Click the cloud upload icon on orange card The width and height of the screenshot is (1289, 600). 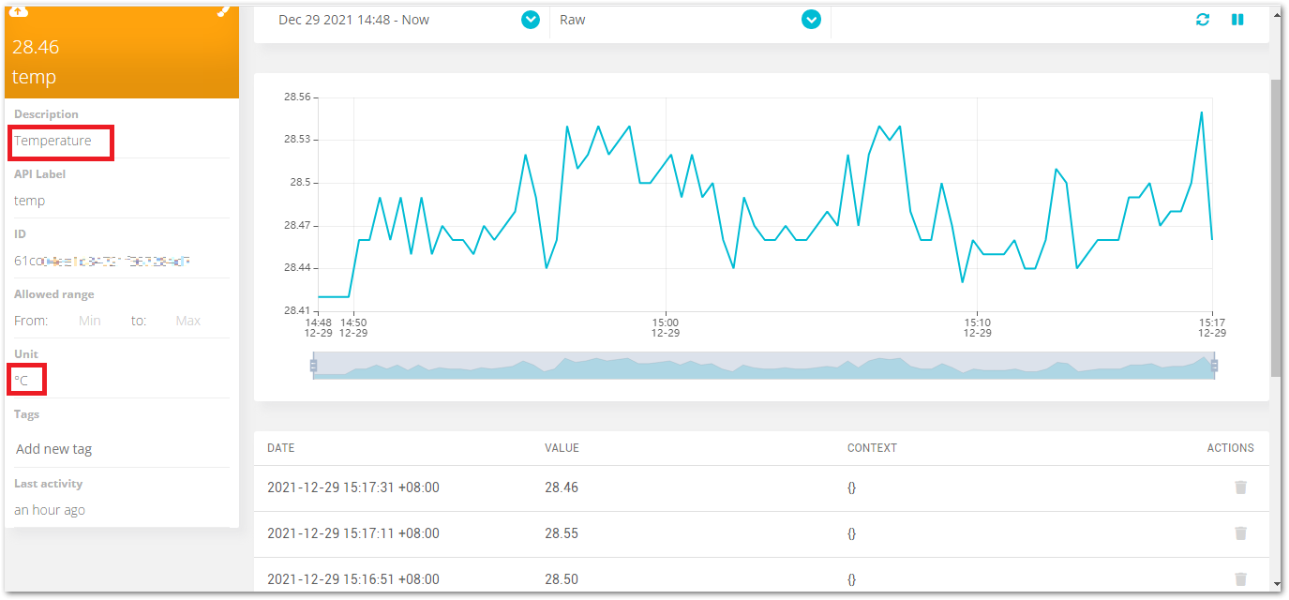18,11
